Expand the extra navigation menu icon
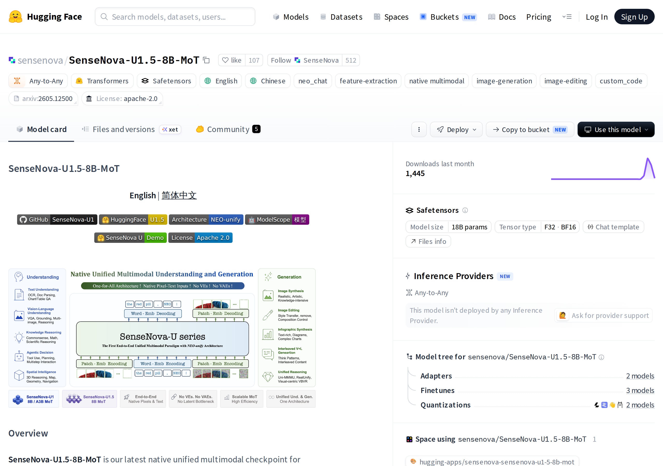This screenshot has height=466, width=663. (x=567, y=17)
